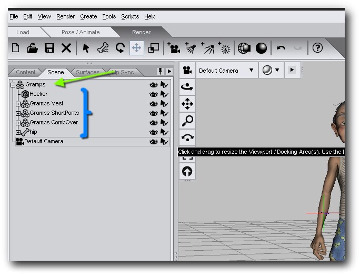Open the Render menu
Image resolution: width=360 pixels, height=276 pixels.
pyautogui.click(x=65, y=16)
